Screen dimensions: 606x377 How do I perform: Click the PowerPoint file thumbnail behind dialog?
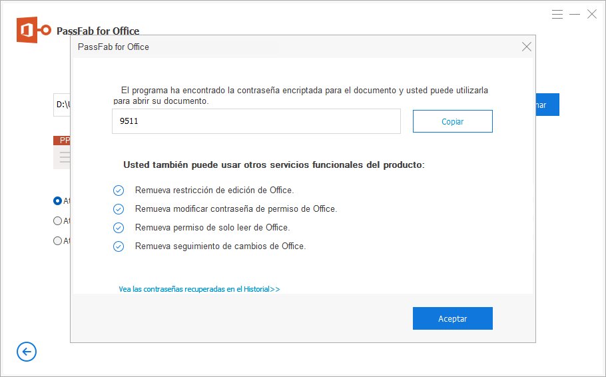click(62, 153)
